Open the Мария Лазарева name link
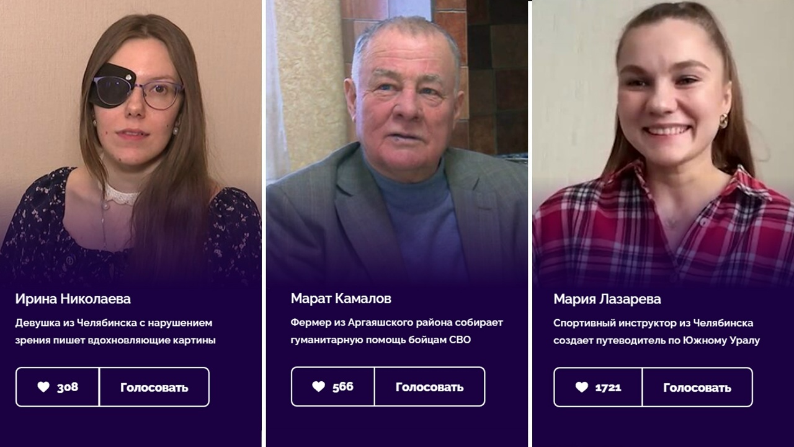794x447 pixels. click(607, 299)
